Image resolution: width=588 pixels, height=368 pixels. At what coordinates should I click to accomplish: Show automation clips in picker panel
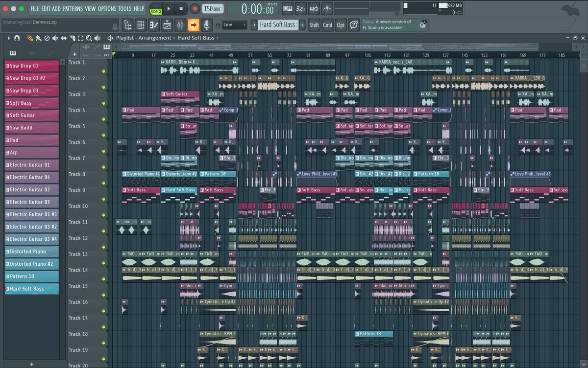[x=51, y=53]
